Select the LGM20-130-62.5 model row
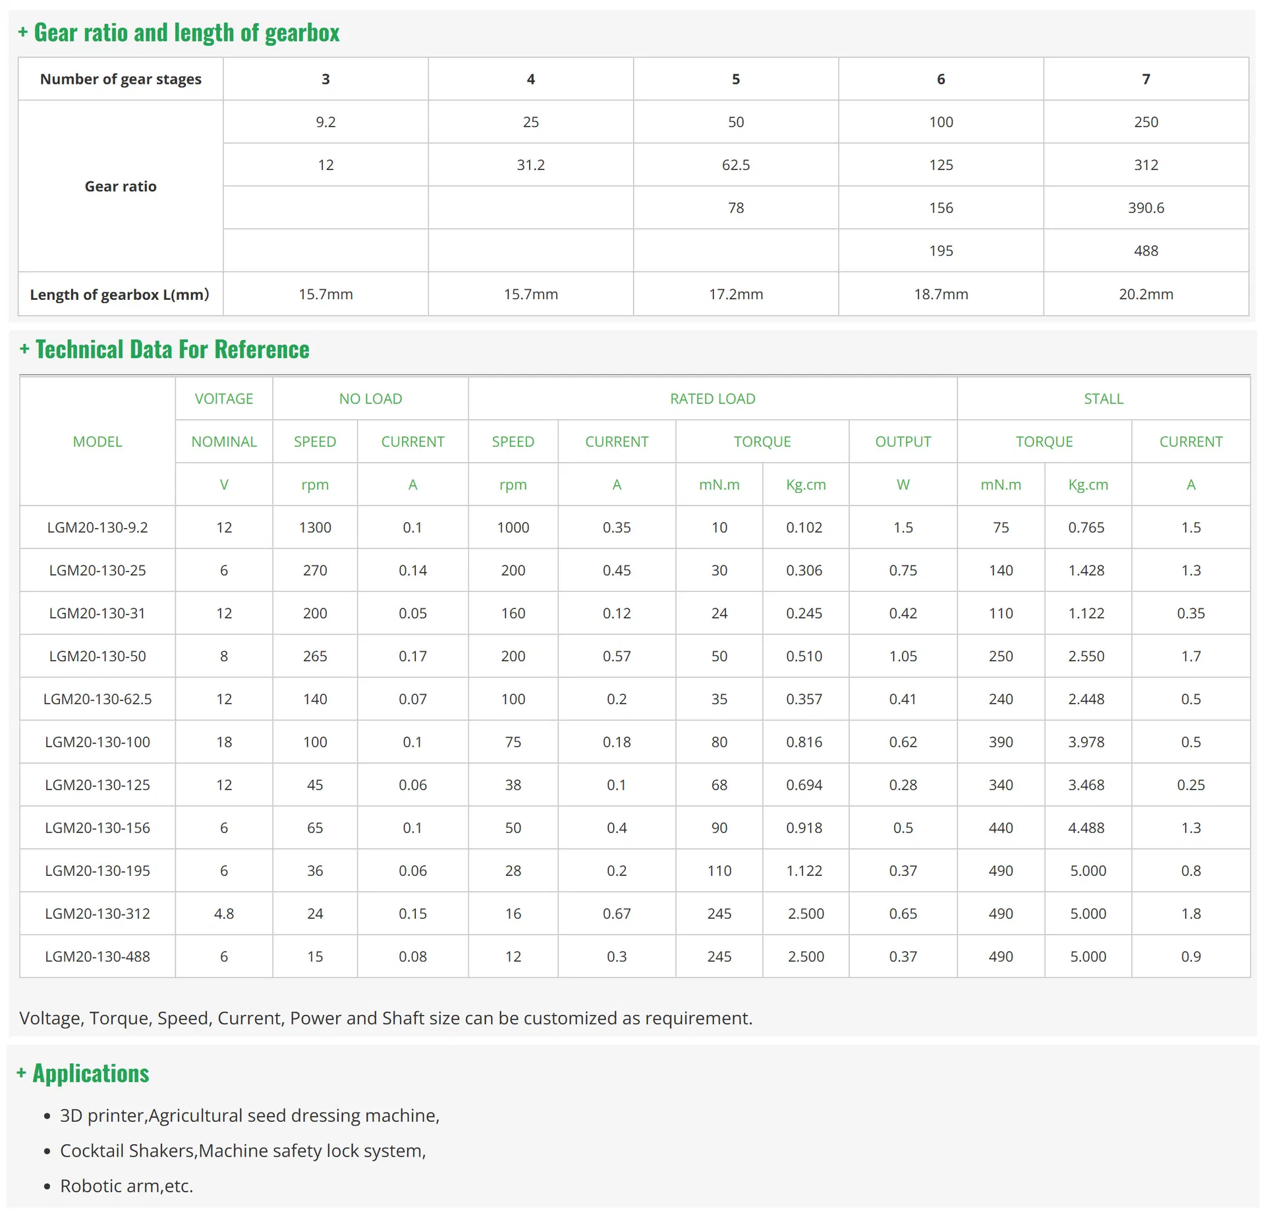Image resolution: width=1265 pixels, height=1218 pixels. 635,699
